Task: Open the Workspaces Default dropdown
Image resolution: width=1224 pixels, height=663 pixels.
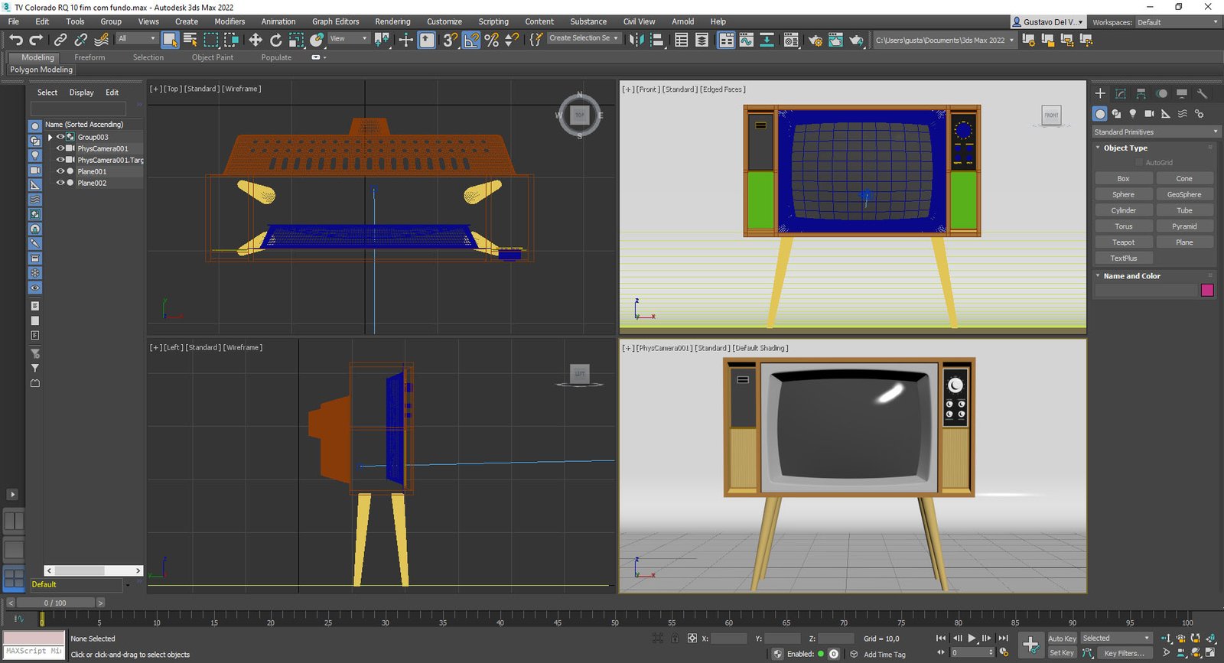Action: point(1177,22)
